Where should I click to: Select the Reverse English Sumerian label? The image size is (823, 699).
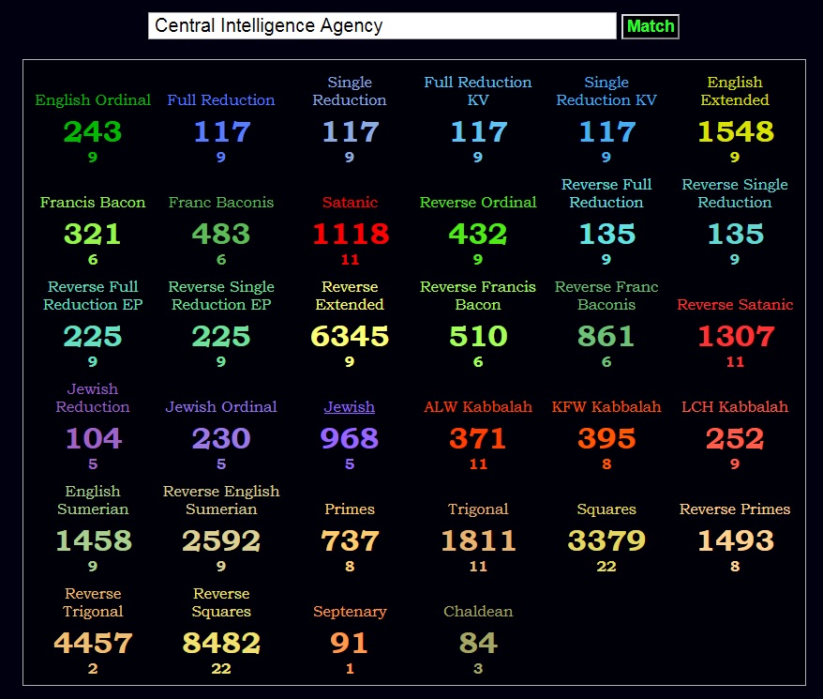coord(221,500)
